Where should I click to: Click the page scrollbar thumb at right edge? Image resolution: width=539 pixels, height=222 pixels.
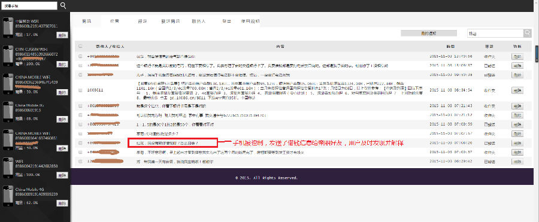pos(537,54)
